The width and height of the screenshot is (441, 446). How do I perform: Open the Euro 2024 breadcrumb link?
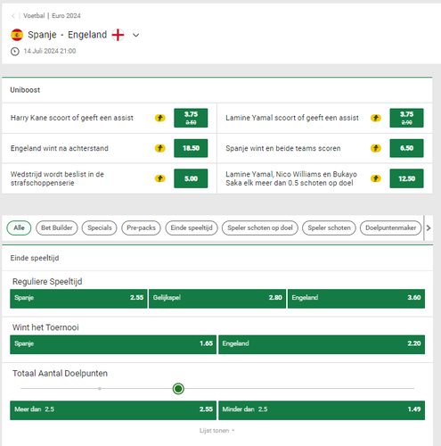66,16
